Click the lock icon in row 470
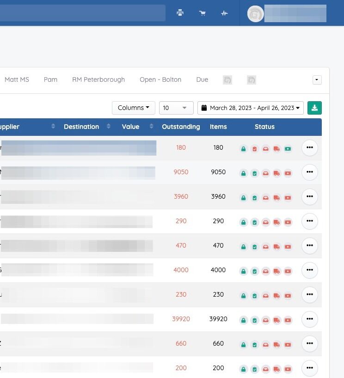Screen dimensions: 344x378 coord(243,247)
